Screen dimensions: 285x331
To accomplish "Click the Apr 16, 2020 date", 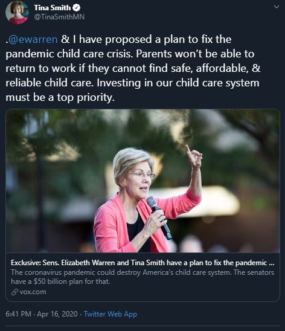I will (x=57, y=314).
